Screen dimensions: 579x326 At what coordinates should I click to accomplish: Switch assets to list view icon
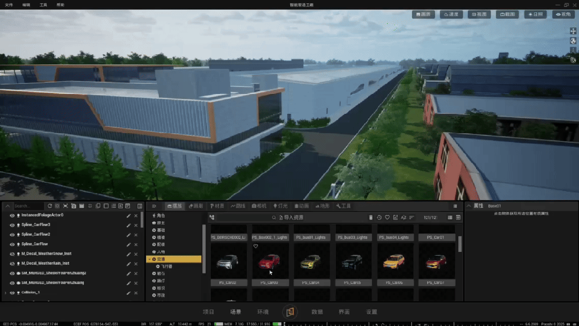point(450,218)
